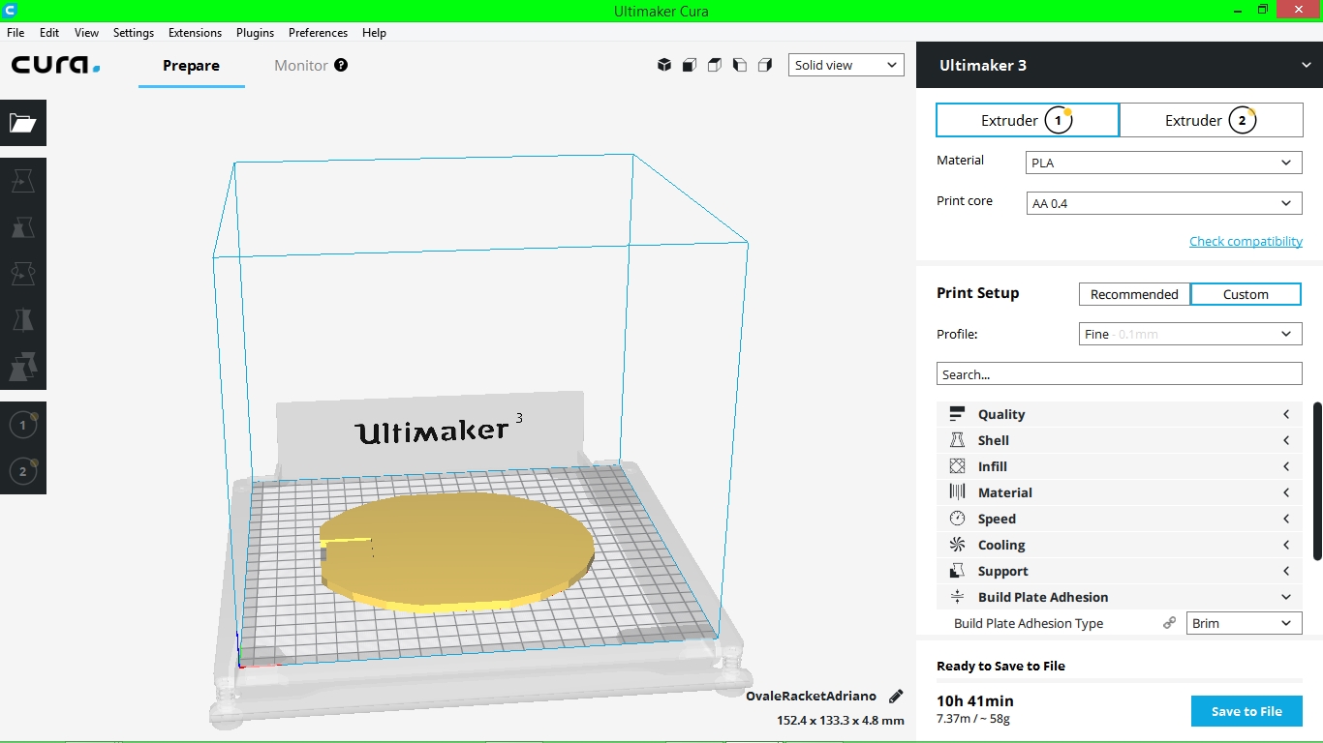Select Custom print setup mode
The height and width of the screenshot is (743, 1323).
1246,294
